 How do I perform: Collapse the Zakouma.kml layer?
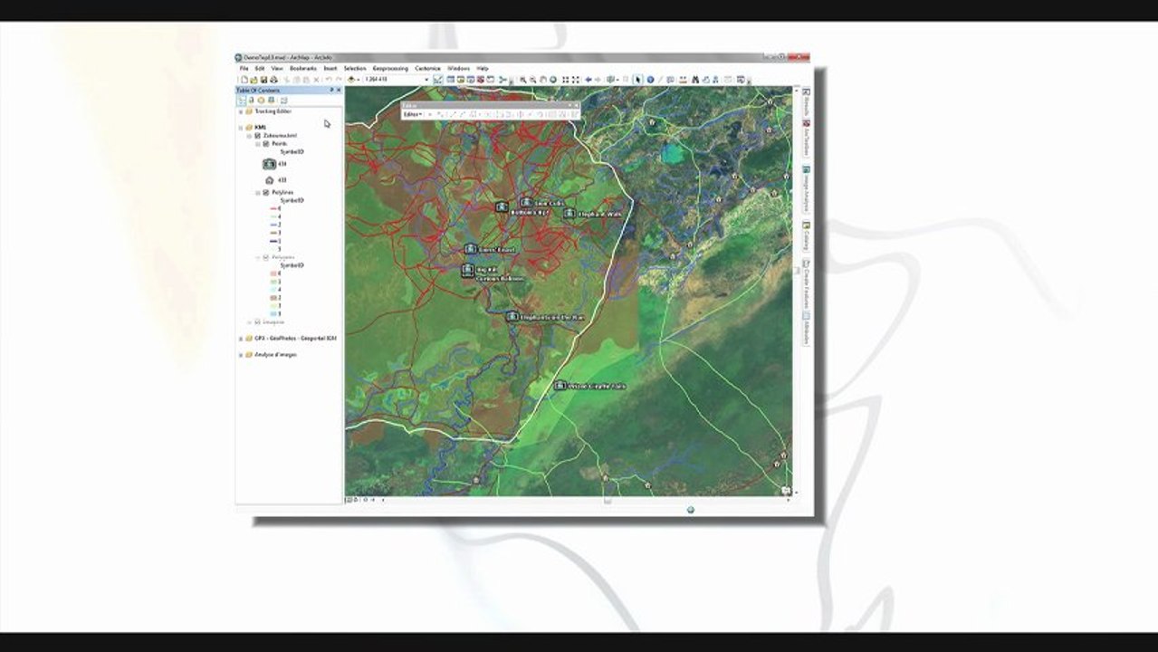(249, 136)
